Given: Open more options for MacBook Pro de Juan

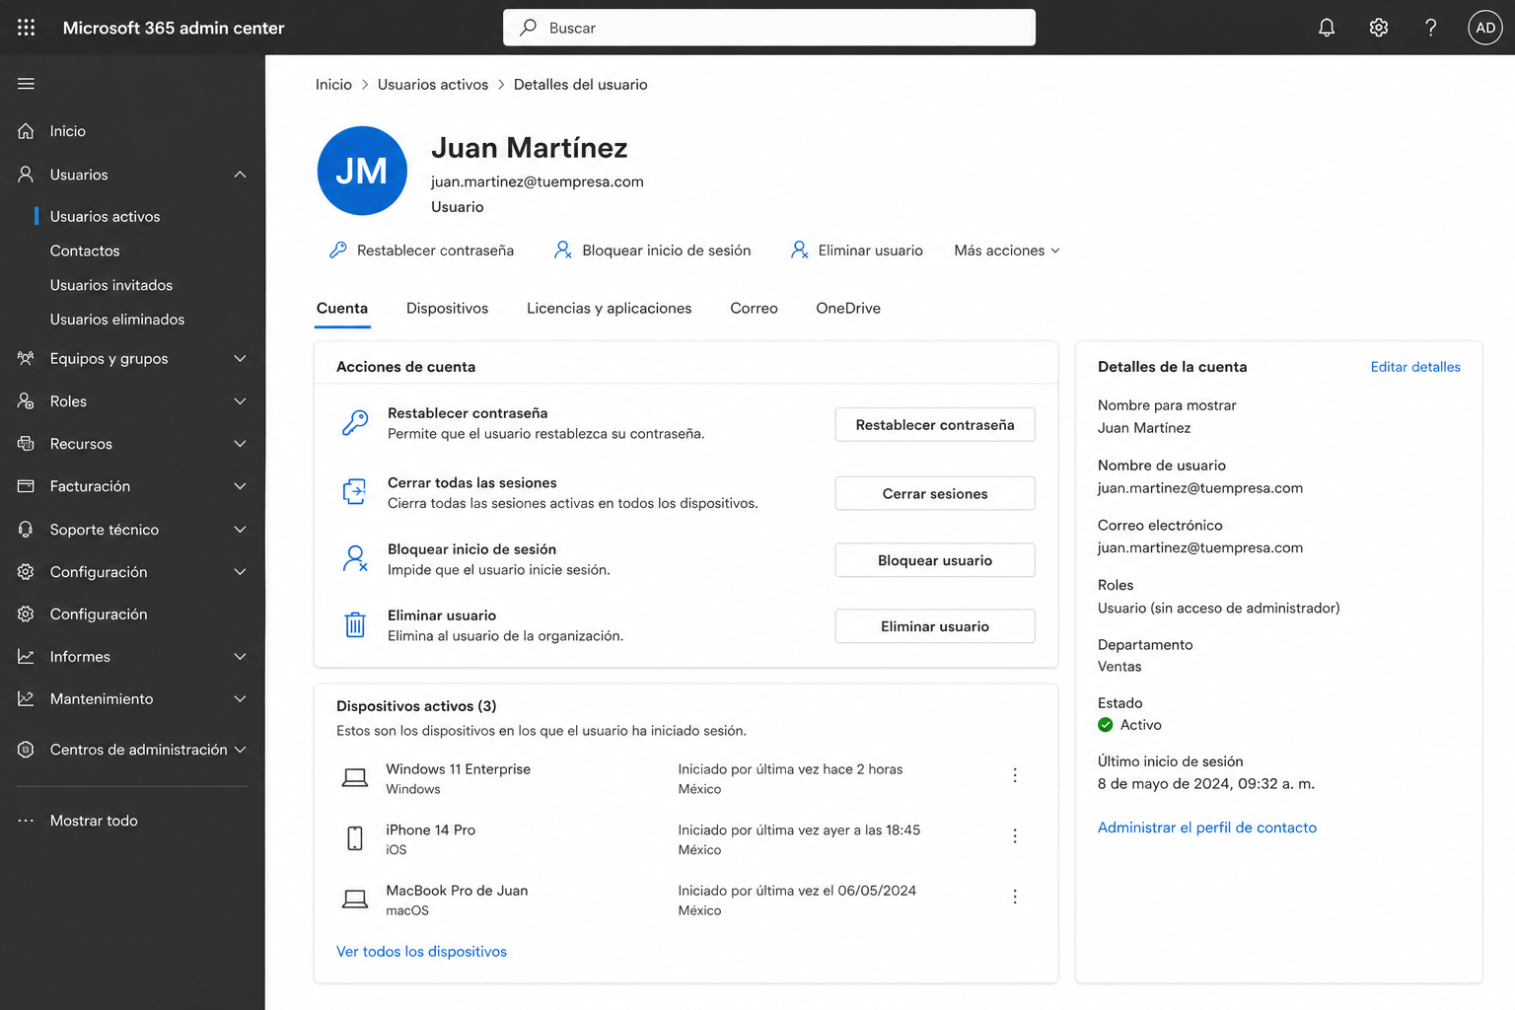Looking at the screenshot, I should (x=1015, y=898).
